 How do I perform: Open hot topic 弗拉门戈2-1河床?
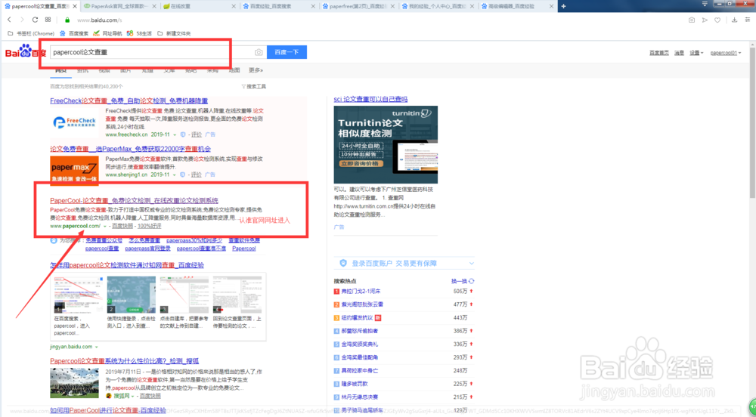pyautogui.click(x=361, y=292)
